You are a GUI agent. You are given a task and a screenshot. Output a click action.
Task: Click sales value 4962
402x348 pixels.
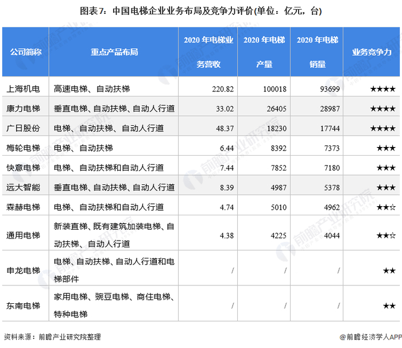point(332,207)
